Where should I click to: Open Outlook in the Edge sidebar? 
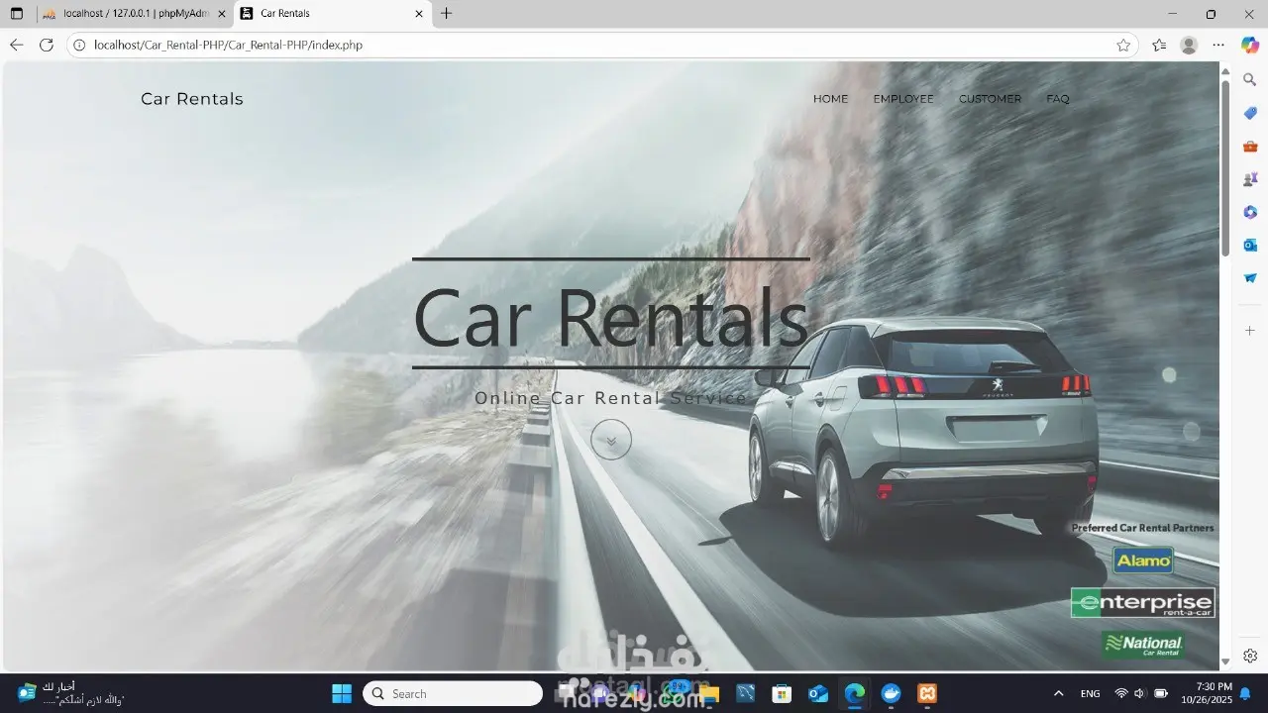click(1250, 245)
